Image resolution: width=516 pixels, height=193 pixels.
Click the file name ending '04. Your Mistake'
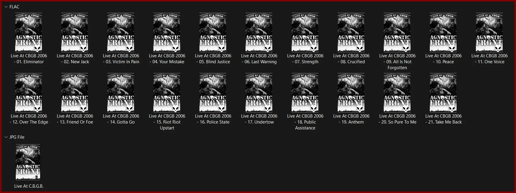[x=167, y=59]
